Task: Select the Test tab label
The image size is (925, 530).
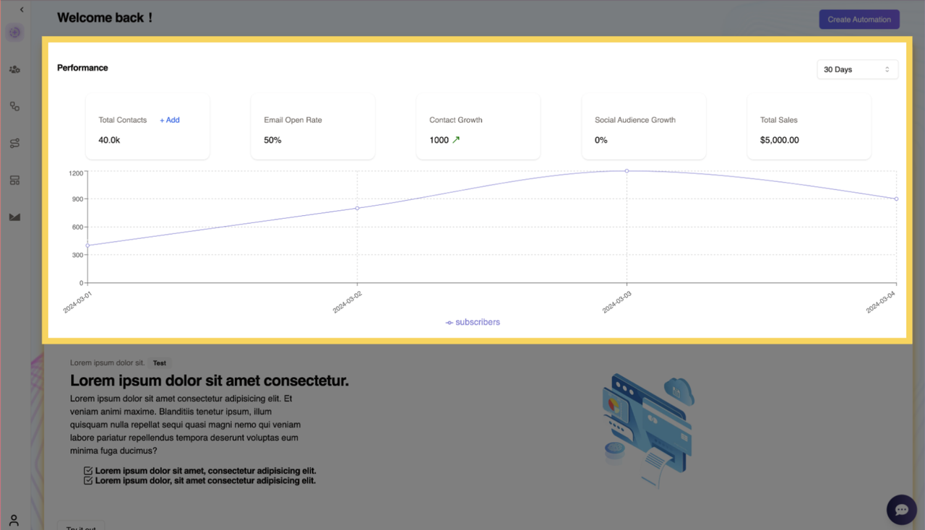Action: coord(159,362)
